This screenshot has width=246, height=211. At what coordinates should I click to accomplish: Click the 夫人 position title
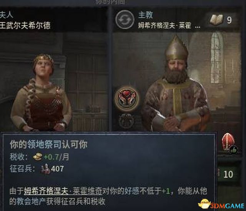point(6,15)
